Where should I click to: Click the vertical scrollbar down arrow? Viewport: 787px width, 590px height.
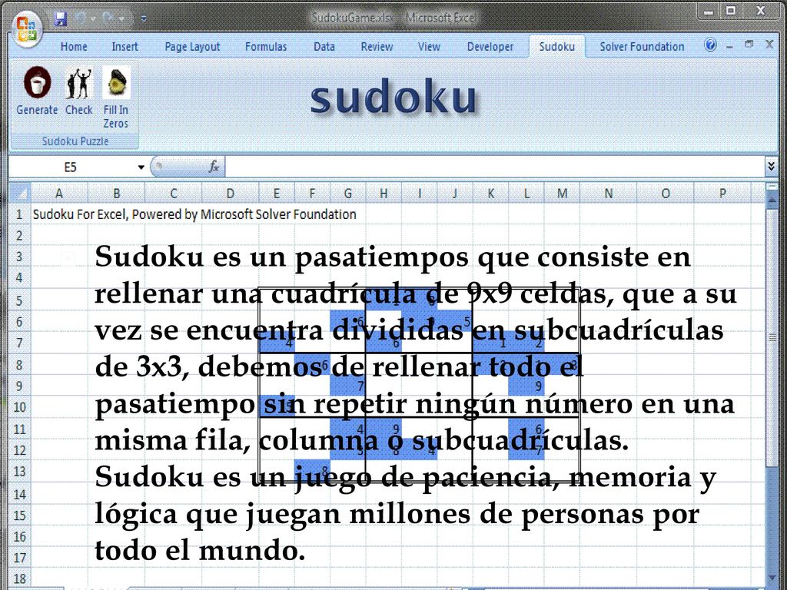click(x=773, y=578)
